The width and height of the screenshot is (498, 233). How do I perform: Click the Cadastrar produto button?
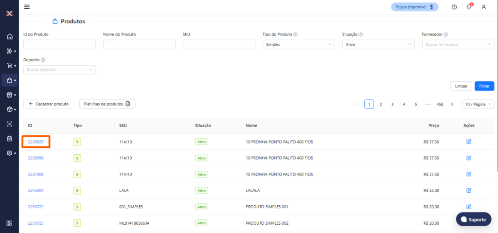click(x=49, y=104)
